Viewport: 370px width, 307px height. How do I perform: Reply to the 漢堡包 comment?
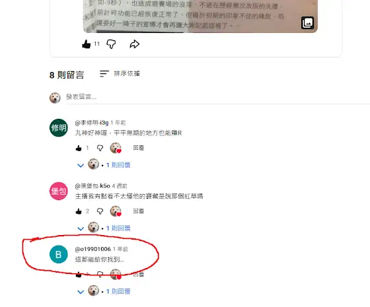point(139,211)
